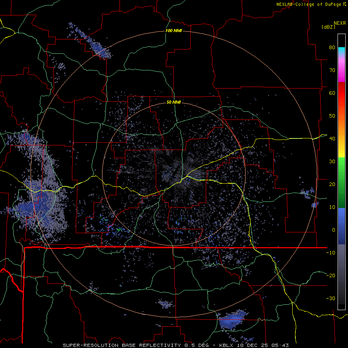Click the green band of the reflectivity color bar

(x=341, y=183)
